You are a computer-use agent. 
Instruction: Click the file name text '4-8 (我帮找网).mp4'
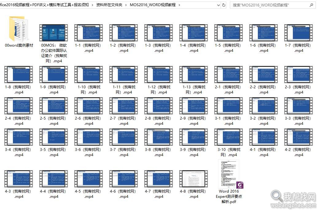coord(193,194)
